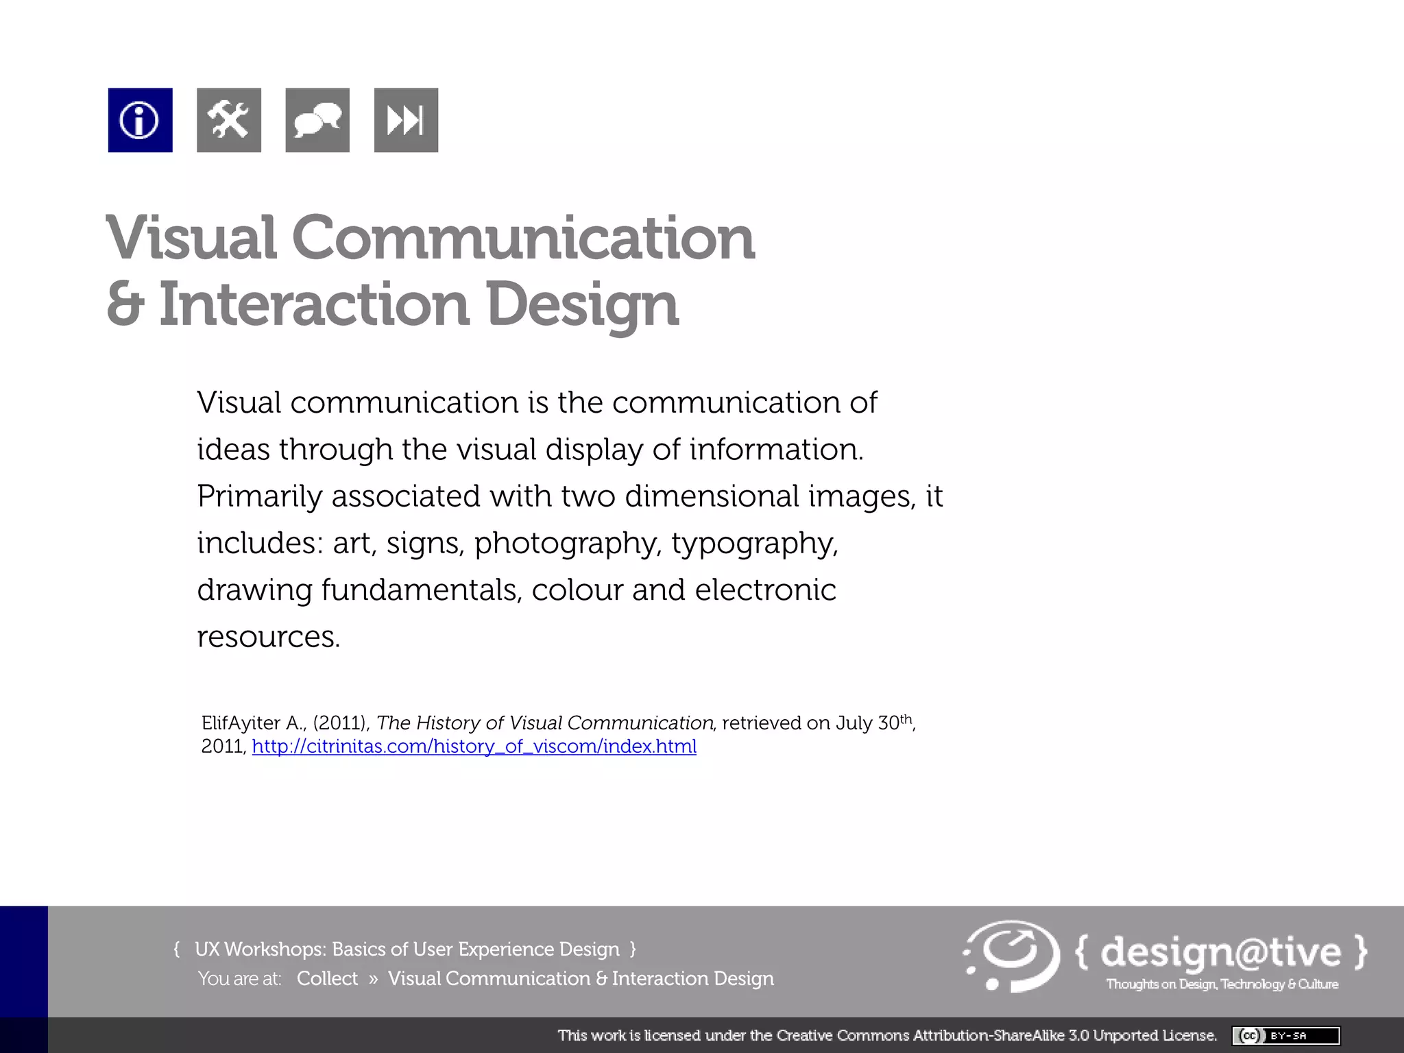Click the italic 'The History of Visual Communication' title
Viewport: 1404px width, 1053px height.
coord(544,723)
